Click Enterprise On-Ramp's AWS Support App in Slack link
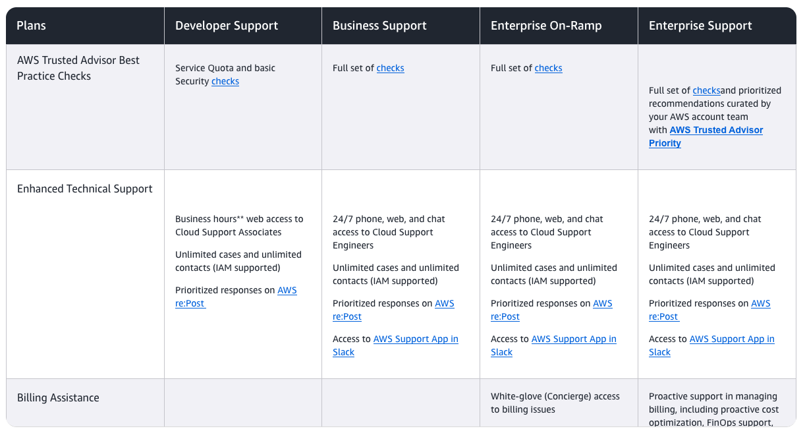The width and height of the screenshot is (805, 439). click(x=573, y=339)
